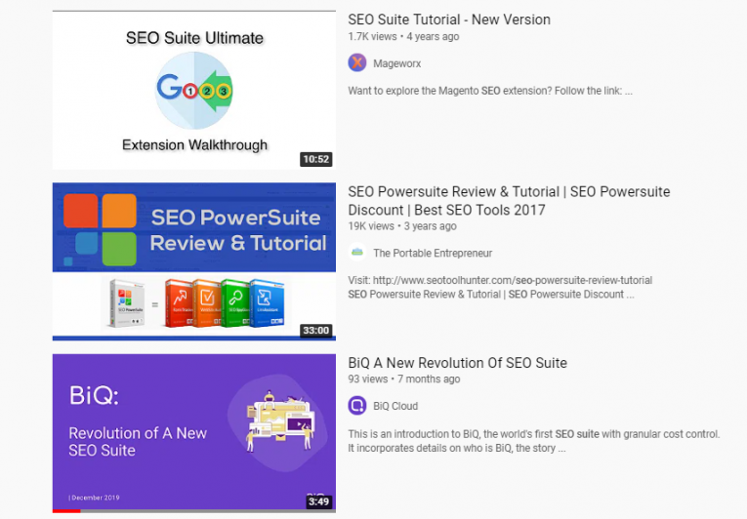Visit the Mageworx channel name link
The height and width of the screenshot is (519, 747).
click(x=396, y=63)
